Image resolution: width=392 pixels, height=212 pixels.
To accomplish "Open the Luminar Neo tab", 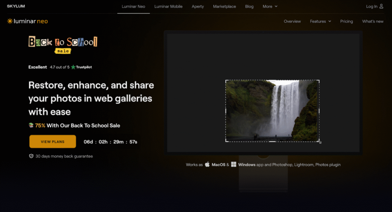I will (133, 7).
